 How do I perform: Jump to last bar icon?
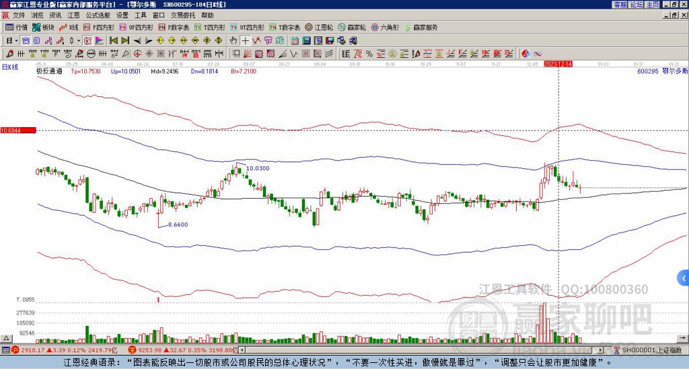click(125, 41)
